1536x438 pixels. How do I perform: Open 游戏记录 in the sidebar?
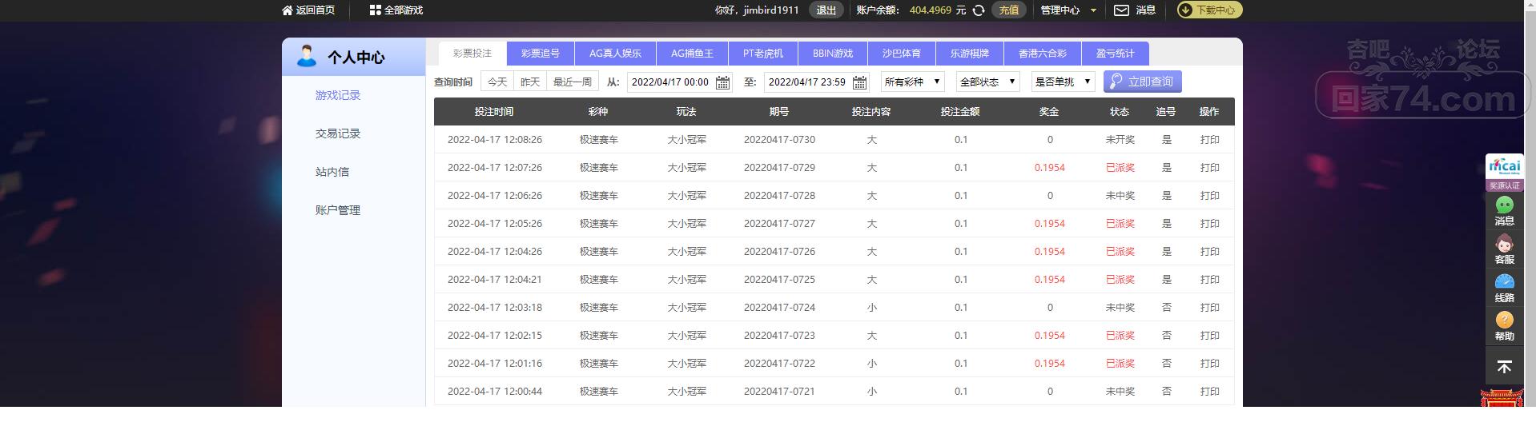(338, 95)
